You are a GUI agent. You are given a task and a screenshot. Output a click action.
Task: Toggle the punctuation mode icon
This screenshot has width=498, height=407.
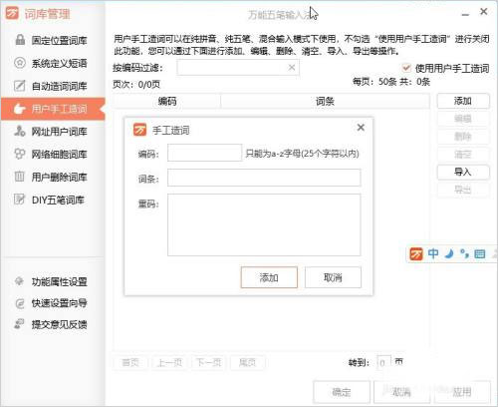coord(464,254)
